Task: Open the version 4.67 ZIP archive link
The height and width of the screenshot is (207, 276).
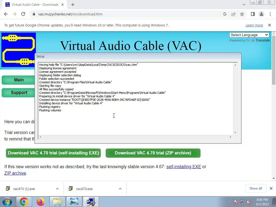Action: click(15, 173)
